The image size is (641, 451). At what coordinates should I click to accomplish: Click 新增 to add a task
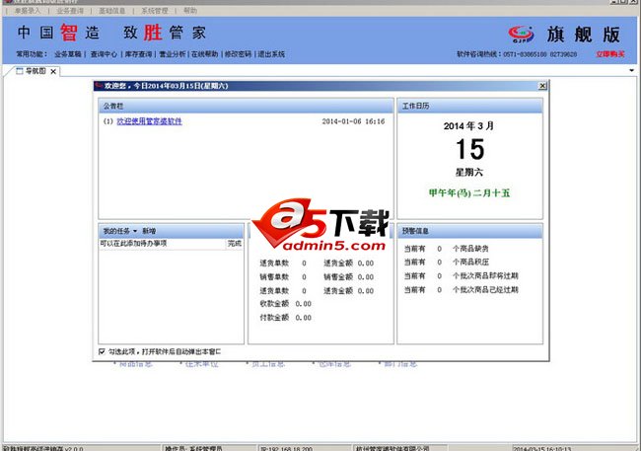click(x=149, y=231)
